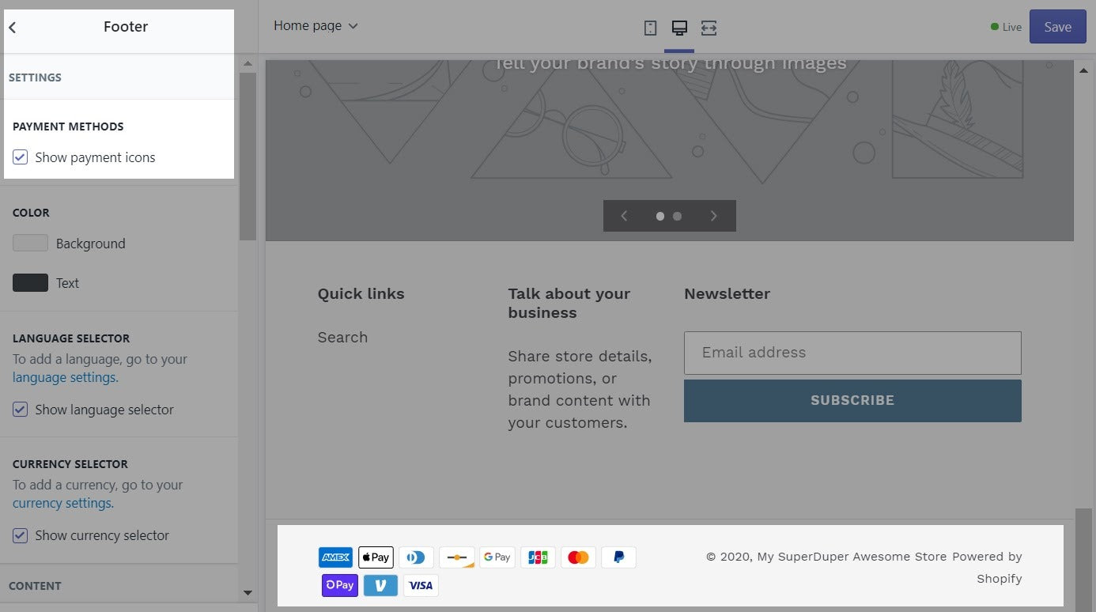Image resolution: width=1096 pixels, height=612 pixels.
Task: Open the Search quick link
Action: [342, 338]
